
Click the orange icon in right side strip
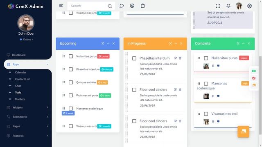(254, 85)
